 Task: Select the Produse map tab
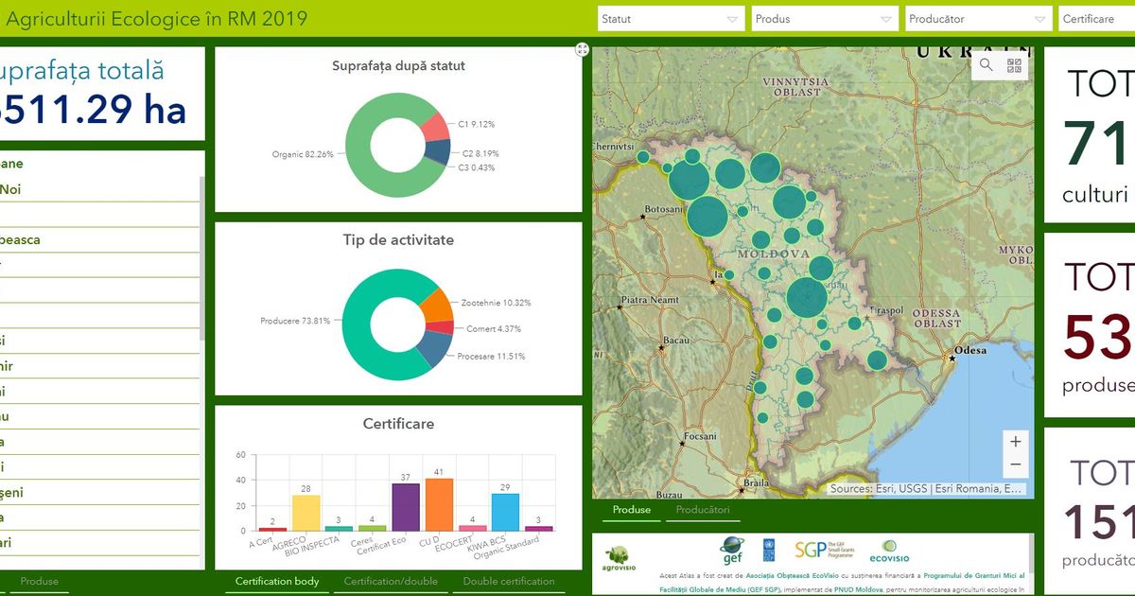click(x=631, y=510)
